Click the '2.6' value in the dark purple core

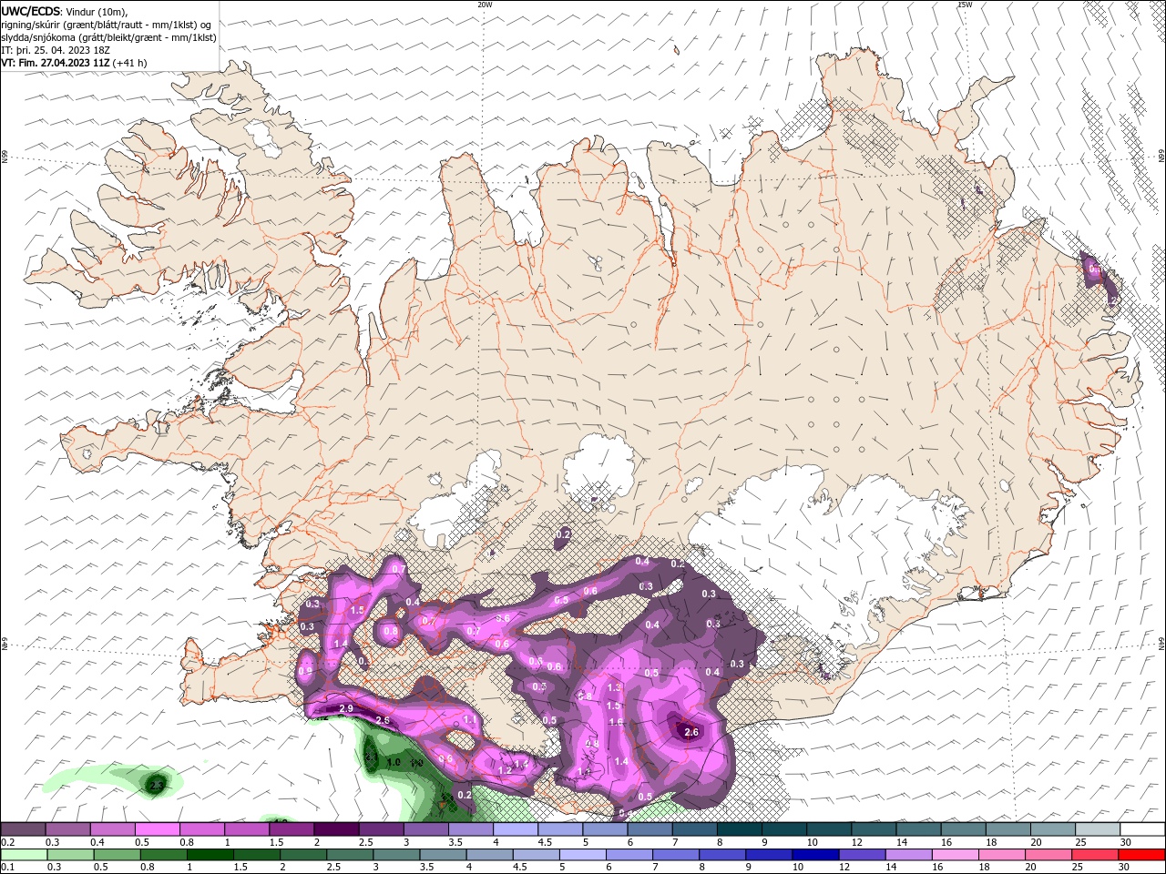(690, 731)
